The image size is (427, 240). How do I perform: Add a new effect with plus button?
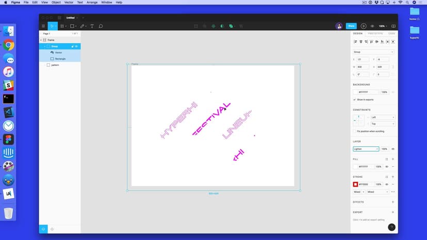click(x=393, y=202)
